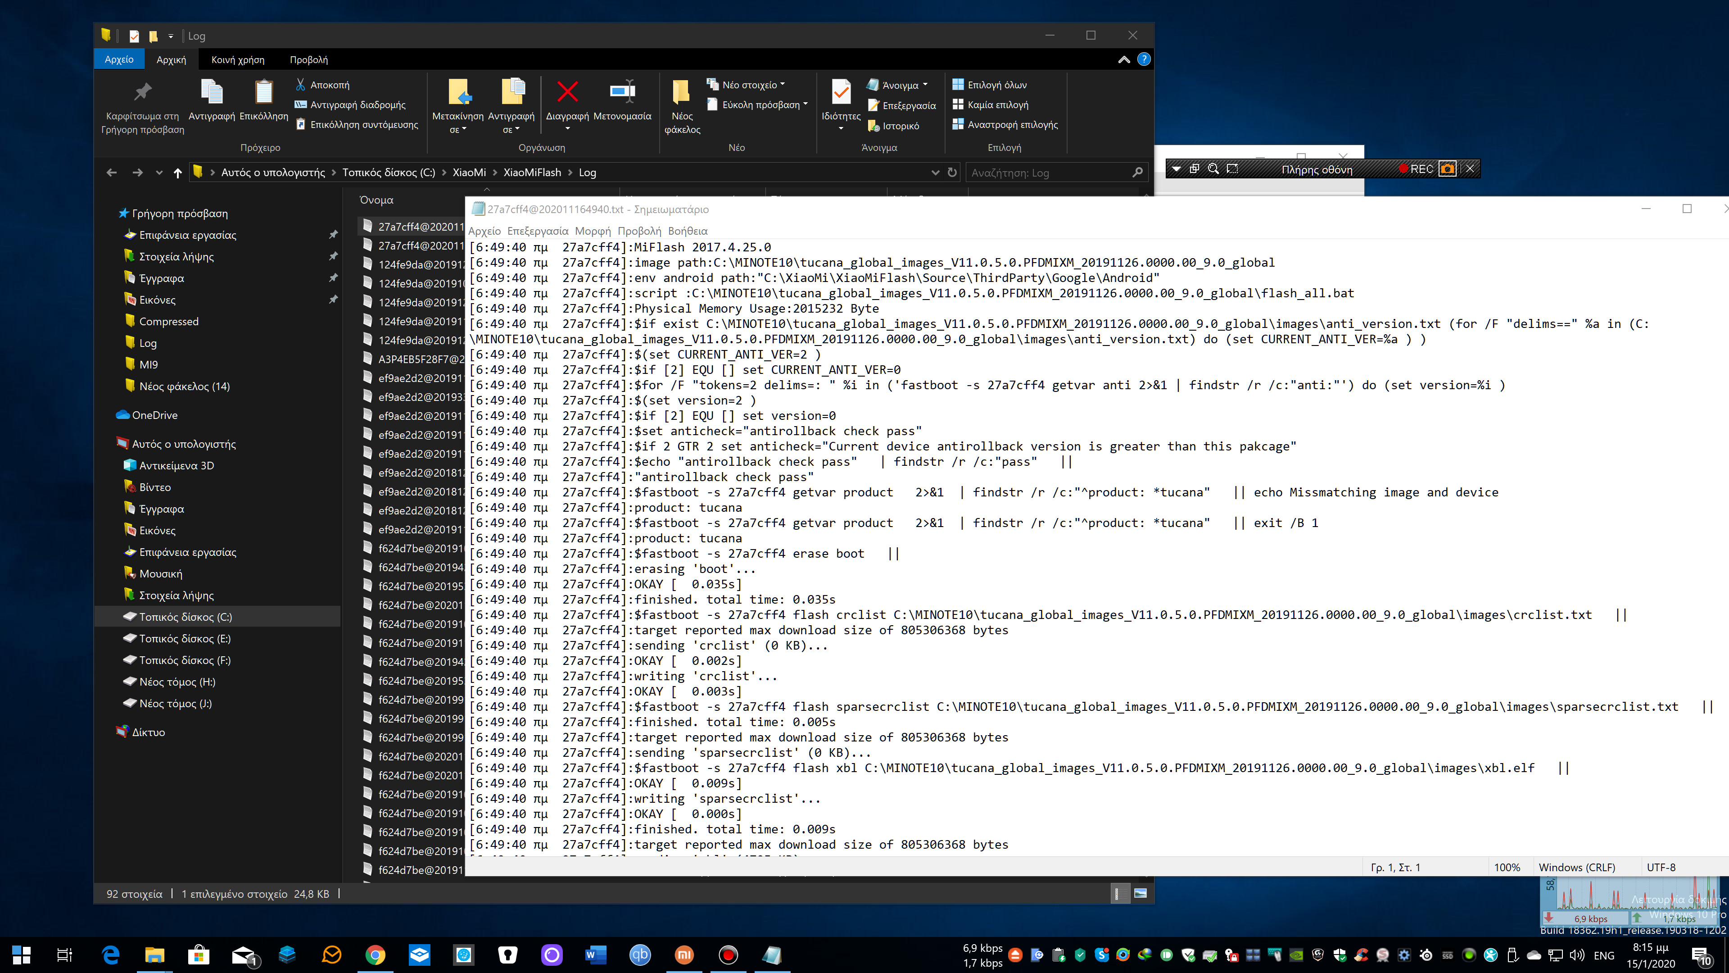
Task: Open Chrome from the taskbar
Action: (x=375, y=954)
